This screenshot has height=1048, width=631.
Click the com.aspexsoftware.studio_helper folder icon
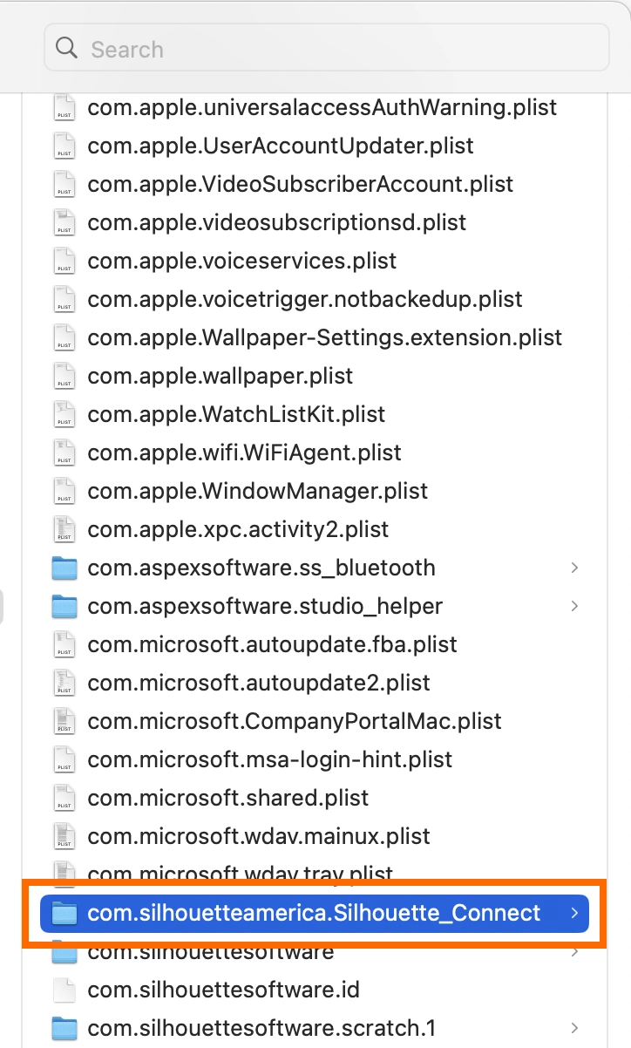pyautogui.click(x=64, y=607)
